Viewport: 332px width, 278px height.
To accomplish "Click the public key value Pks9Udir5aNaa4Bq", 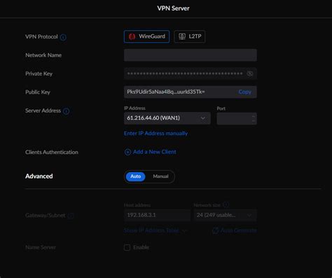I will (166, 92).
